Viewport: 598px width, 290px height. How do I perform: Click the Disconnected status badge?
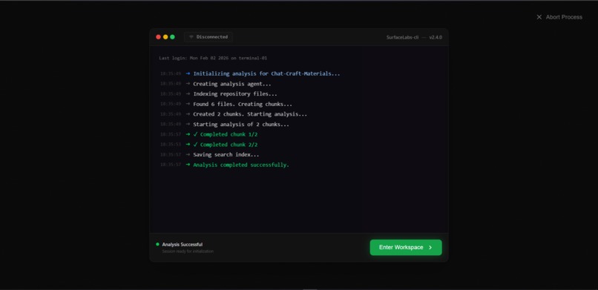(208, 37)
